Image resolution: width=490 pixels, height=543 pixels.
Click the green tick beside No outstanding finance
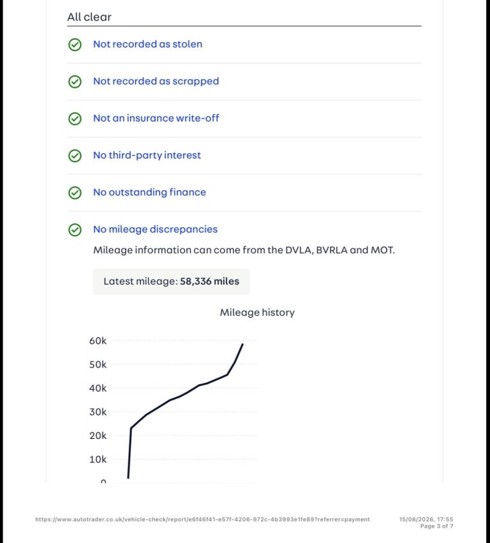tap(75, 193)
